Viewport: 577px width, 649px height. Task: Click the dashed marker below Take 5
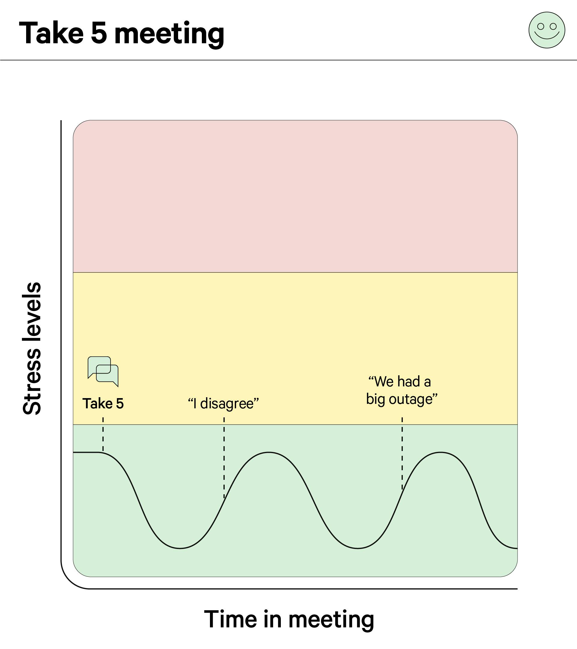tap(103, 434)
